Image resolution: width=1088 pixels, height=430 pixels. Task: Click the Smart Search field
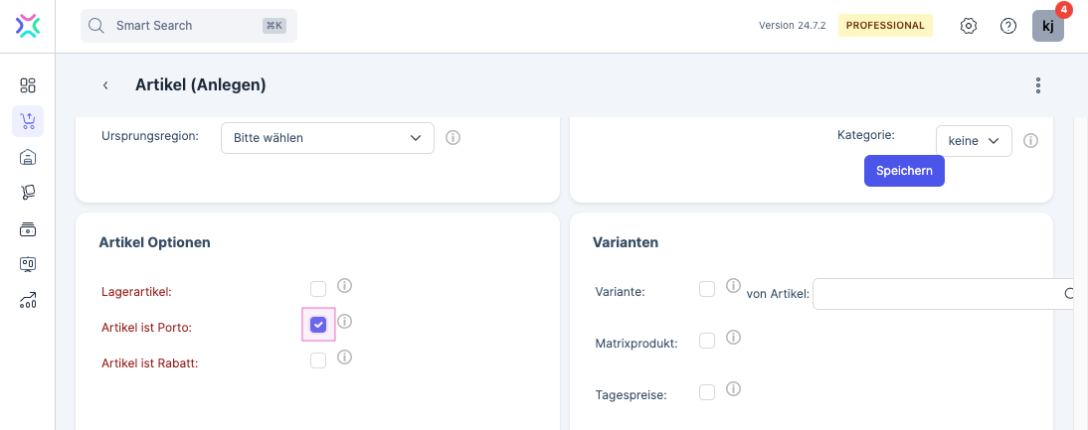tap(189, 26)
